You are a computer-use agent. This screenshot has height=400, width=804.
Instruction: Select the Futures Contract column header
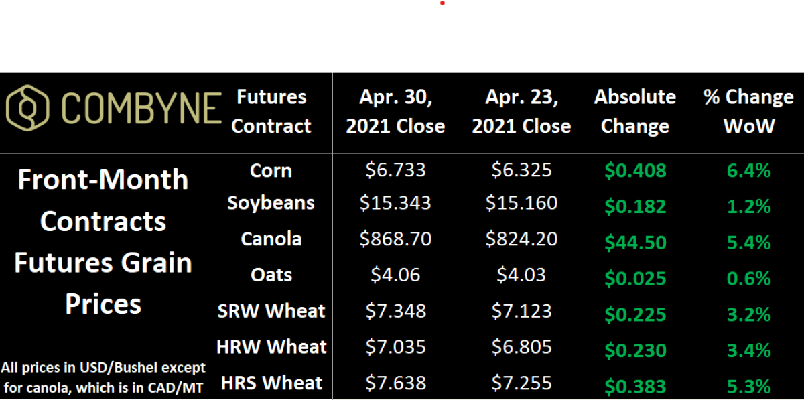coord(271,111)
